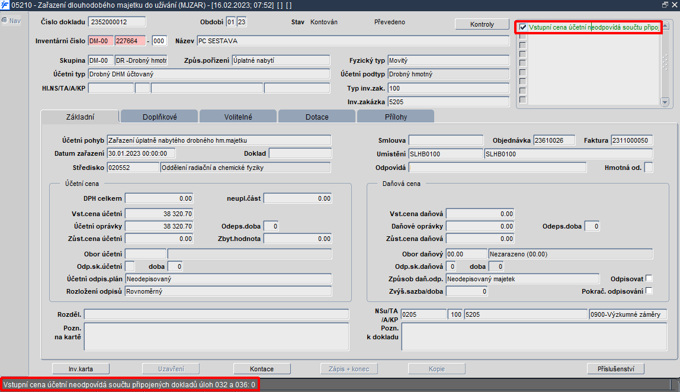The width and height of the screenshot is (680, 392).
Task: Click into the Pozn. k dokladu text area
Action: click(534, 336)
